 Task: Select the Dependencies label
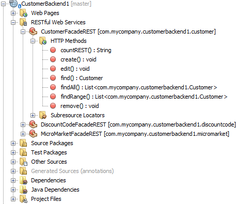(49, 180)
